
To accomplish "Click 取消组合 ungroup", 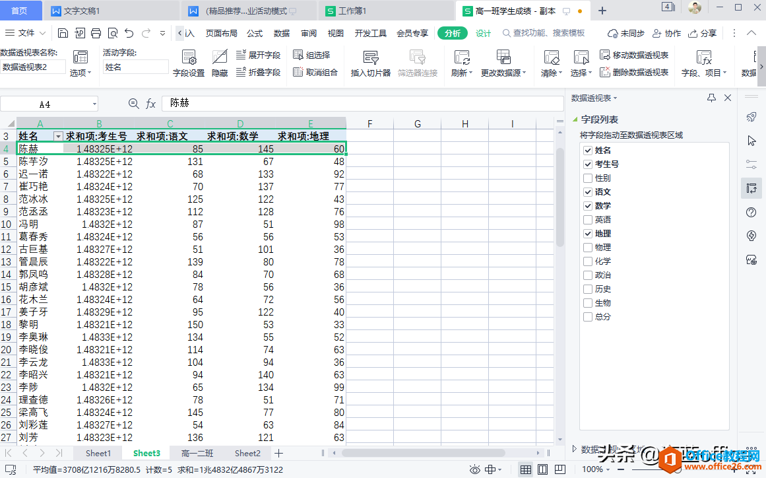I will [315, 73].
